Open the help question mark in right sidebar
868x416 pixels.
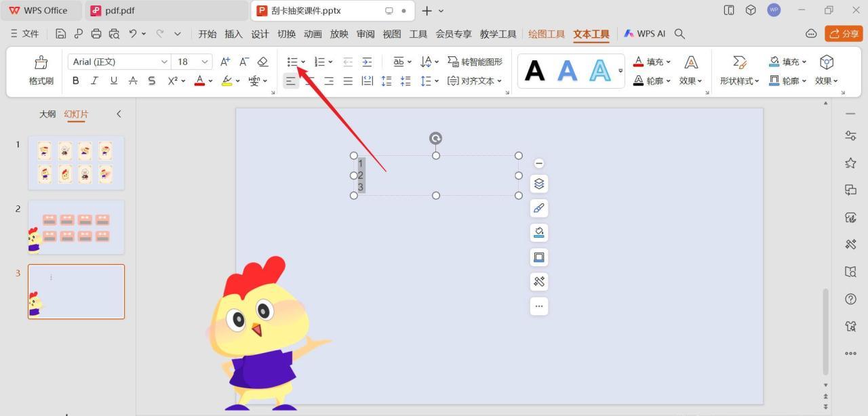point(850,299)
